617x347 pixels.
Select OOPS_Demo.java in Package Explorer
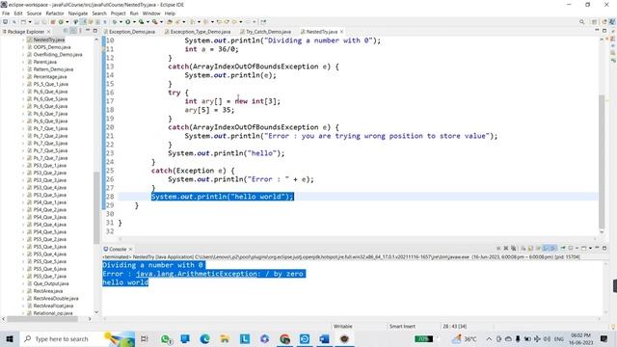pos(51,47)
